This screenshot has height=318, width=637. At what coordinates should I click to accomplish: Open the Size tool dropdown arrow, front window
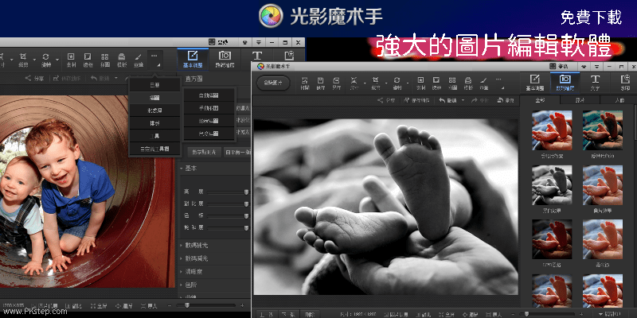coord(364,83)
